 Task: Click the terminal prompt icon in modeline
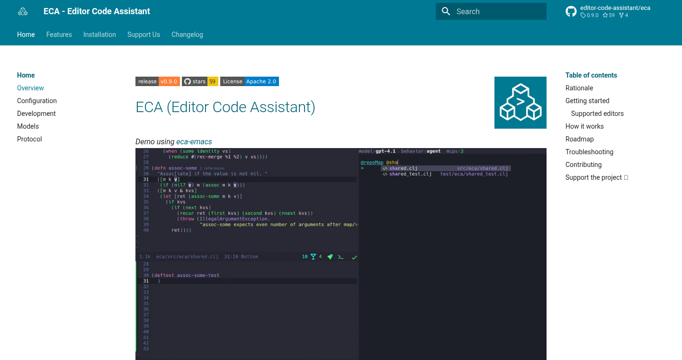(x=341, y=257)
